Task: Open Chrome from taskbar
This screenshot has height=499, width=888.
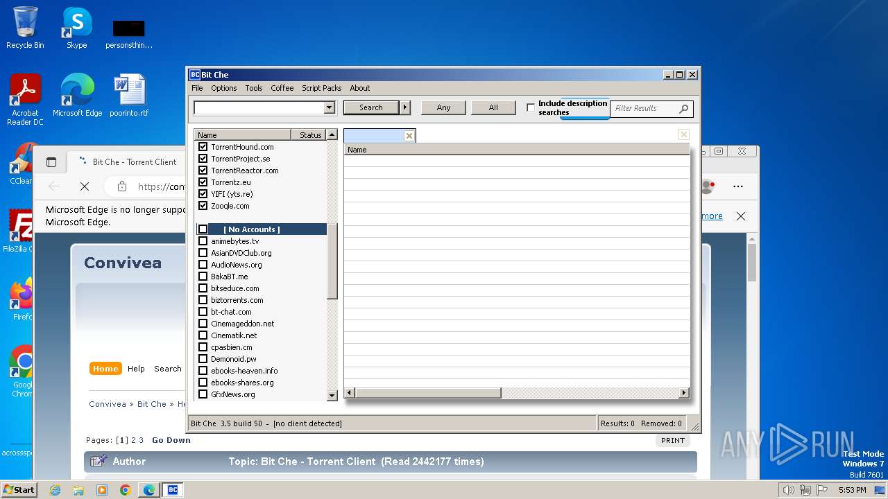Action: pyautogui.click(x=126, y=490)
